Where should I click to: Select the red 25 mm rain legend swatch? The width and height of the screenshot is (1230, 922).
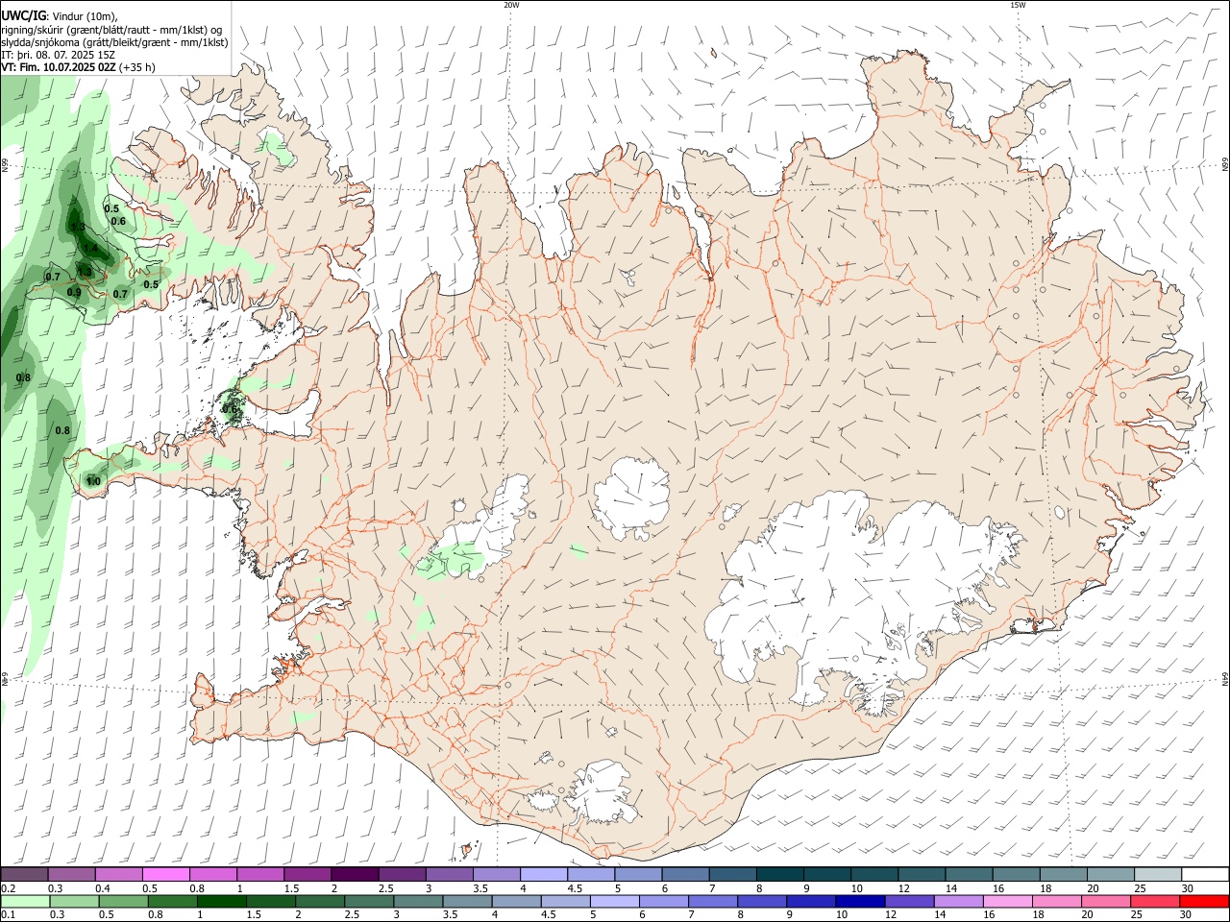1156,901
